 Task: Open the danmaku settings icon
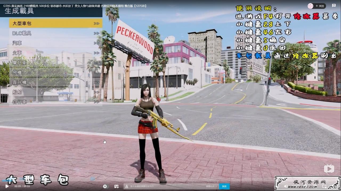pyautogui.click(x=116, y=186)
